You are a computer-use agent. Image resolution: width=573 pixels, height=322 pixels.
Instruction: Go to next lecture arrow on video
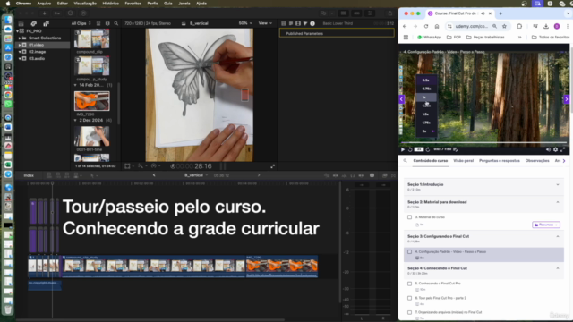tap(567, 99)
